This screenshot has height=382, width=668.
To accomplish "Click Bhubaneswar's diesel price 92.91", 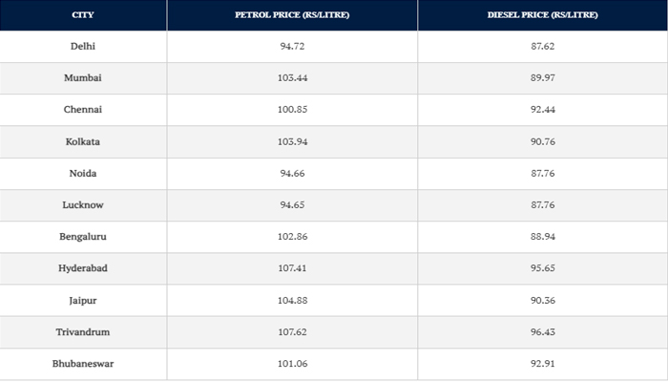I will (542, 364).
